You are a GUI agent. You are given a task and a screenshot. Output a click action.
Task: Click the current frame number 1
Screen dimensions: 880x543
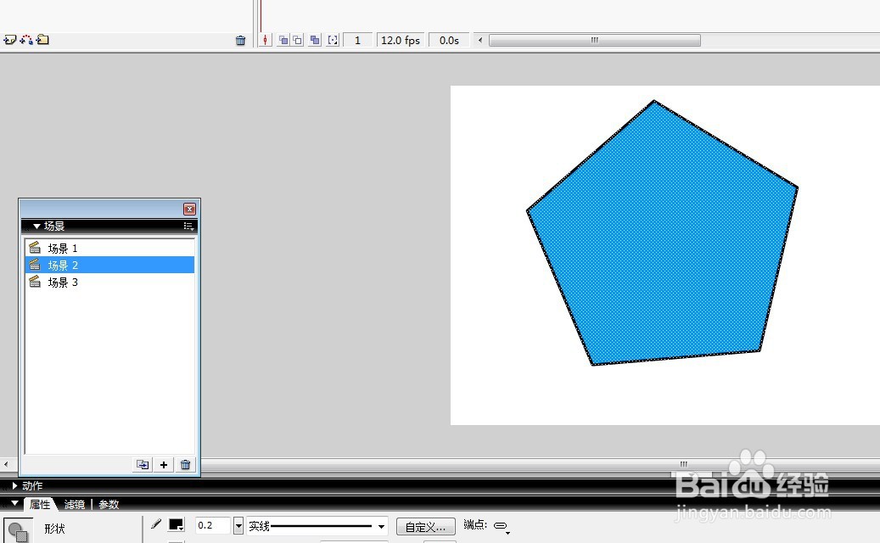(357, 41)
